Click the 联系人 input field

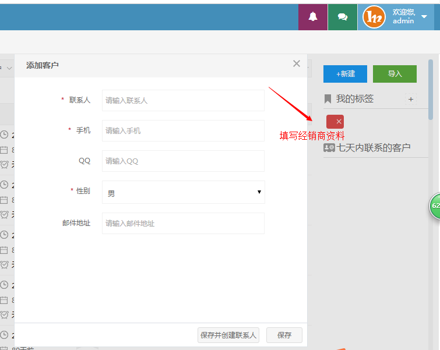pyautogui.click(x=183, y=100)
